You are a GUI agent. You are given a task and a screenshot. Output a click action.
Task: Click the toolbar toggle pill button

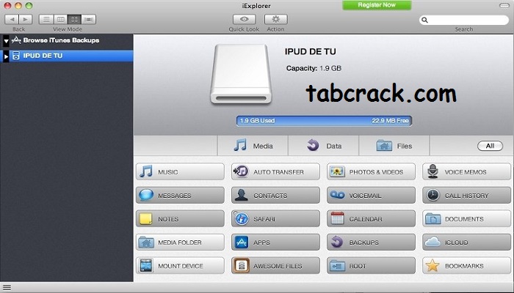(504, 6)
